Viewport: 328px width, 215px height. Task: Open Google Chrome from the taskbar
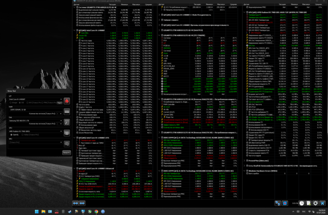pyautogui.click(x=96, y=211)
